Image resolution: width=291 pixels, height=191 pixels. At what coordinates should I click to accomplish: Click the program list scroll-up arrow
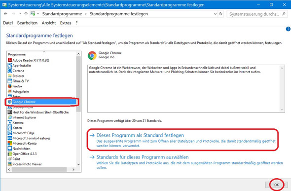[78, 54]
